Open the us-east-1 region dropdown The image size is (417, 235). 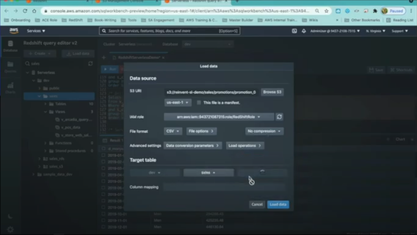click(x=178, y=102)
